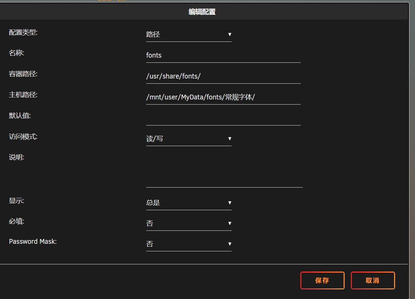Cancel with the 取消 button
This screenshot has height=299, width=415.
click(x=372, y=280)
